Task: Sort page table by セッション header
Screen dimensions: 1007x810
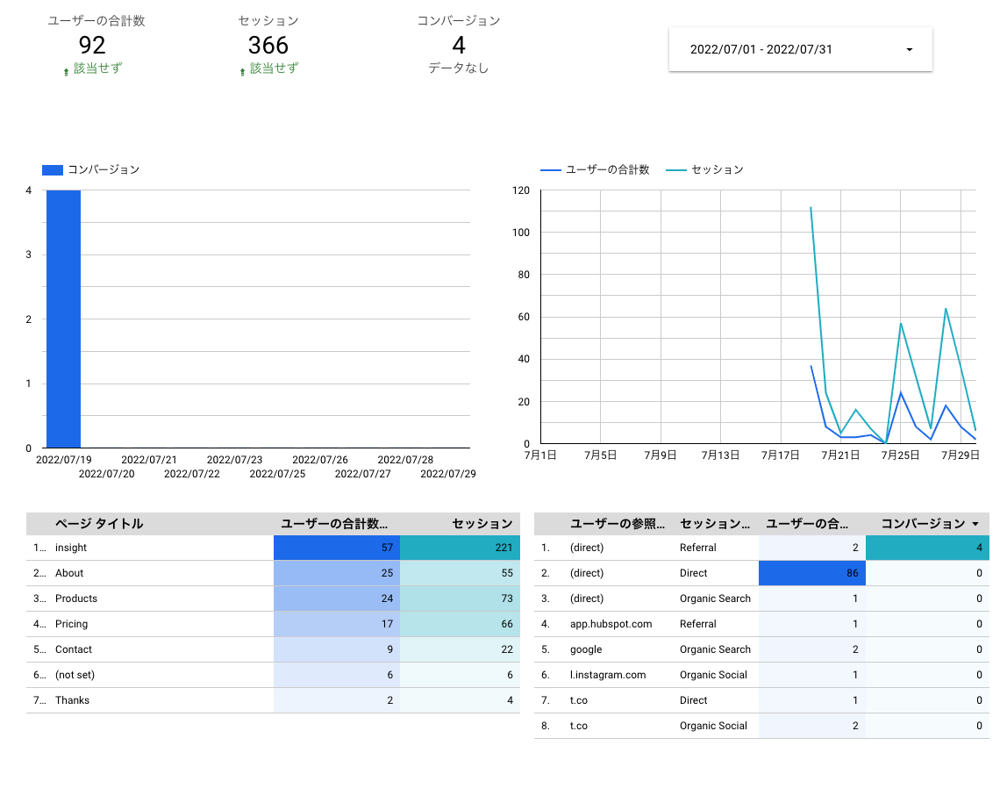Action: click(x=482, y=524)
